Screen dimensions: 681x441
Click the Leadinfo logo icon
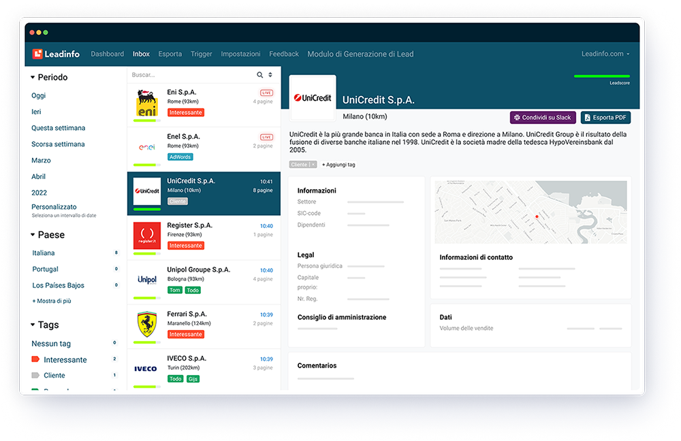(37, 54)
